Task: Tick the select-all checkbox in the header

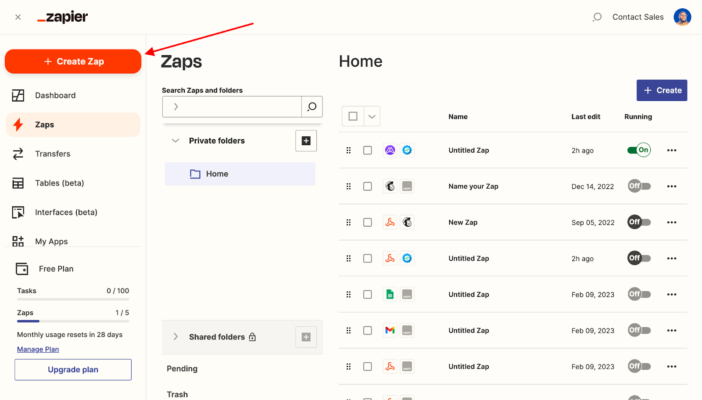Action: 353,116
